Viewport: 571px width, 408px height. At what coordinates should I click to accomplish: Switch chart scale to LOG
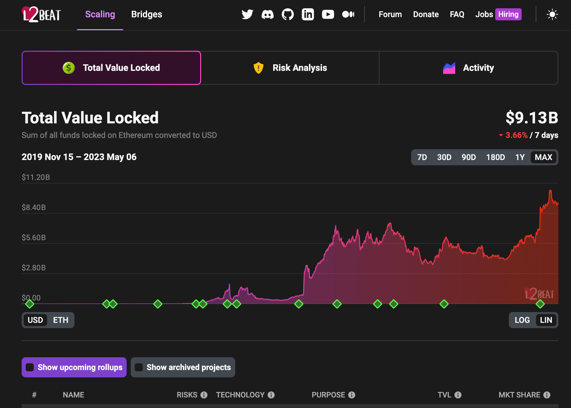[522, 320]
